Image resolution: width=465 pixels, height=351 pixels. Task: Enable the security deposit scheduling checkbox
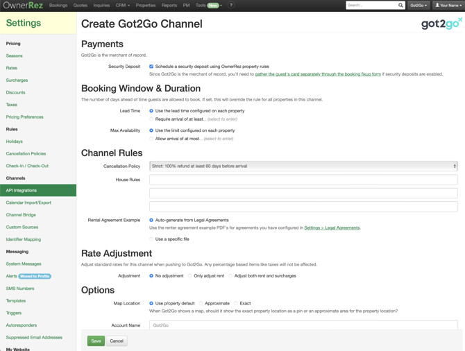[151, 67]
